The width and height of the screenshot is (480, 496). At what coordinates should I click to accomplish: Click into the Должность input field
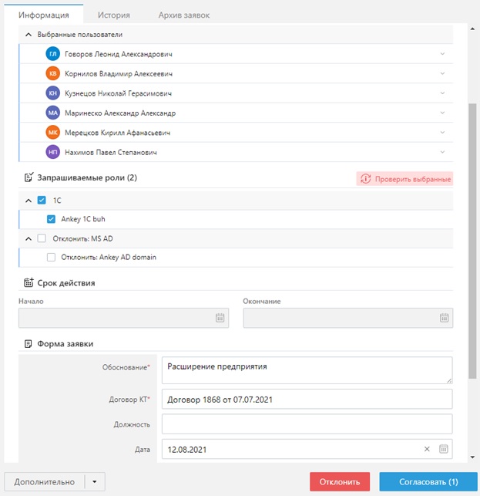(x=307, y=424)
